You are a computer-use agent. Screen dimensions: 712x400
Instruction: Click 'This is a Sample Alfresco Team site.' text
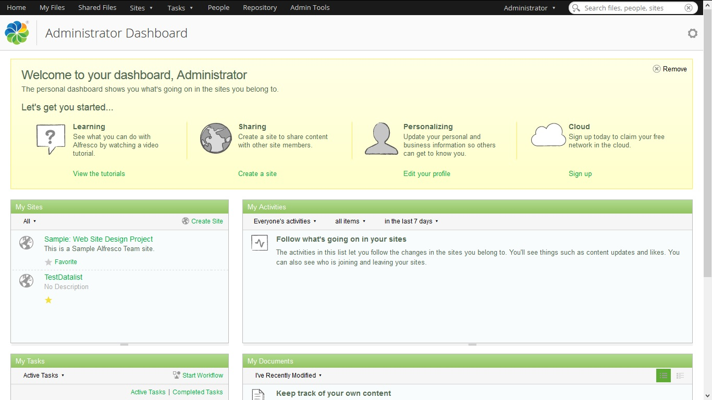(x=99, y=249)
